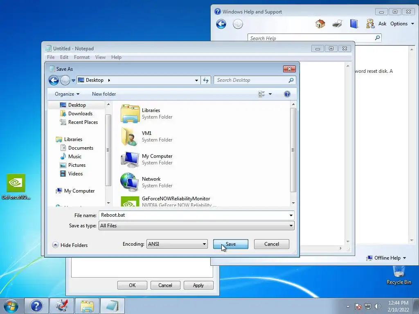419x314 pixels.
Task: Open Encoding dropdown
Action: point(177,244)
